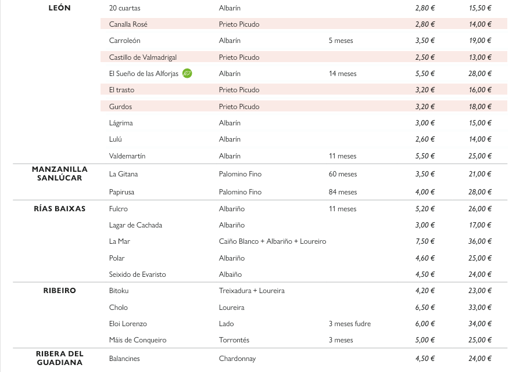Screen dimensions: 523x372
Task: Click the MANZANILLA SANLÚCAR region heading
Action: (x=60, y=174)
